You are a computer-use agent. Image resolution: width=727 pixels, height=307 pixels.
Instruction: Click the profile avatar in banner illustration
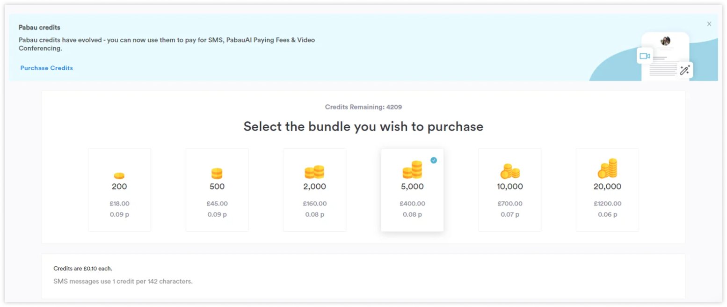tap(665, 41)
